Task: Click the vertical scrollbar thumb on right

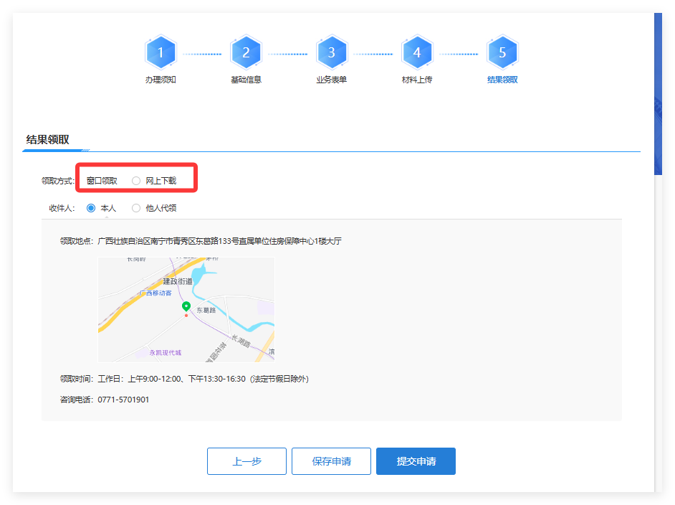Action: click(x=659, y=93)
